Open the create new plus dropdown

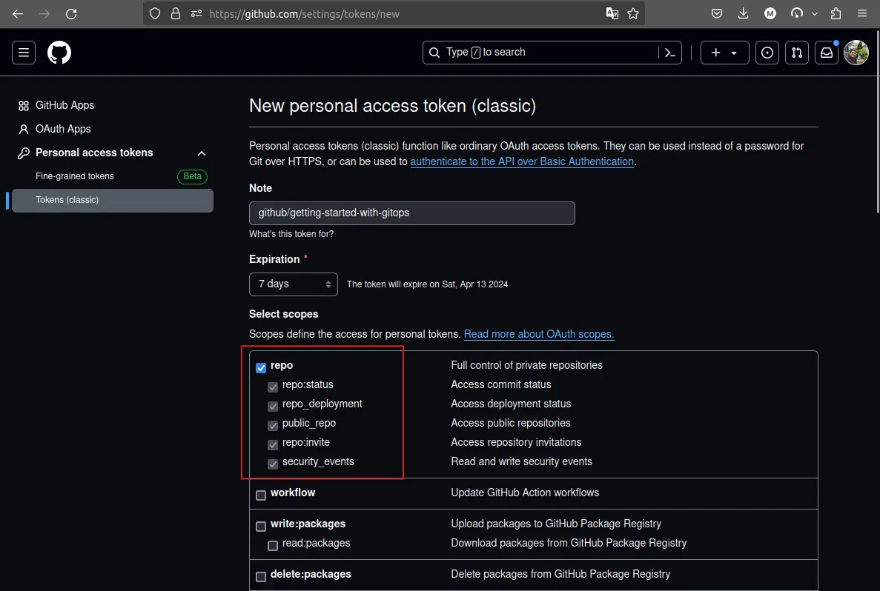coord(724,53)
